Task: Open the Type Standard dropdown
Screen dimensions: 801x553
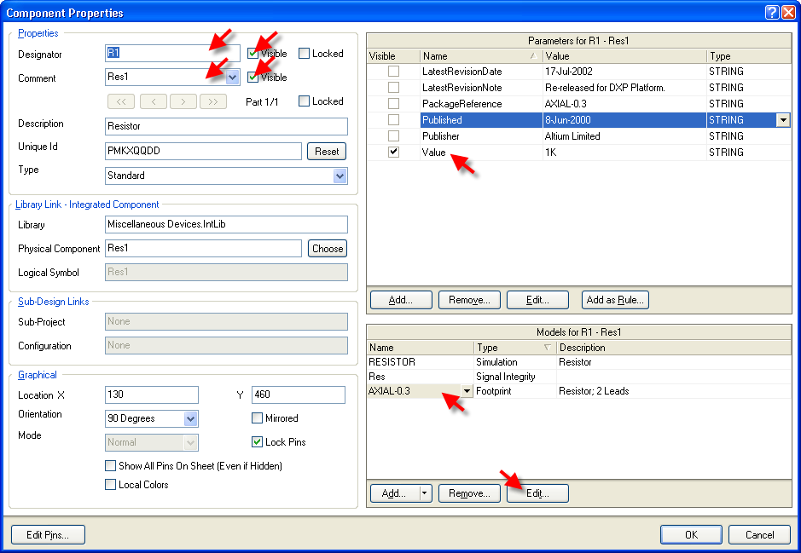Action: [x=340, y=176]
